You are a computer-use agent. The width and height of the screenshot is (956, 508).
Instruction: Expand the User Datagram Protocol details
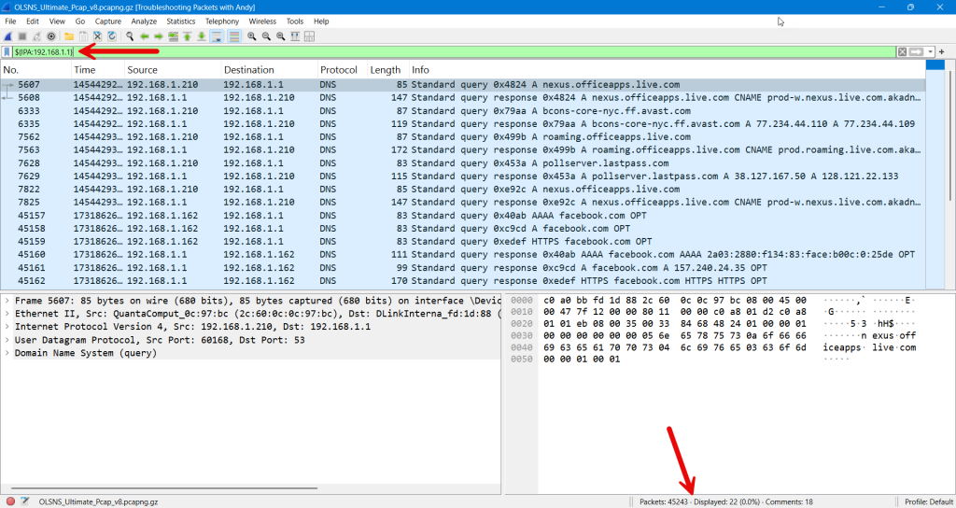coord(7,340)
